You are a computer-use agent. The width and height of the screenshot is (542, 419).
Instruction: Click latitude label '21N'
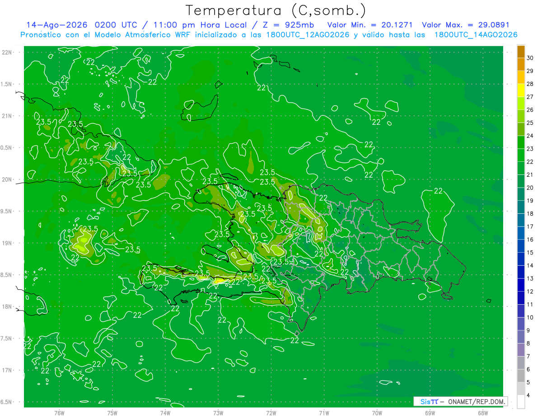[x=7, y=116]
